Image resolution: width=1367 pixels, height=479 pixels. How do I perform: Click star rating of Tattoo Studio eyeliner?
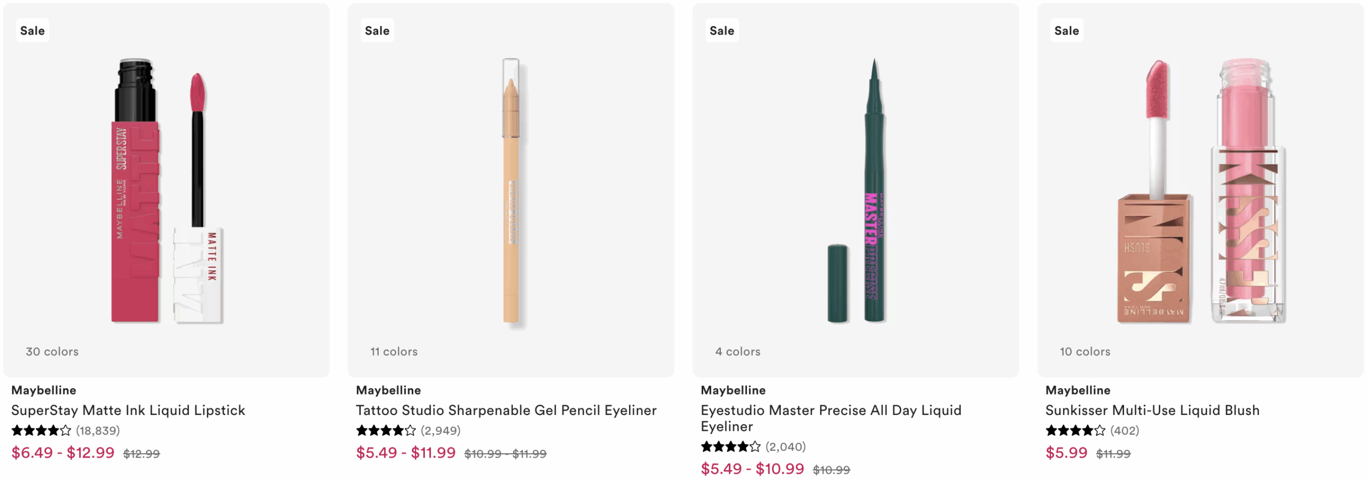point(386,430)
